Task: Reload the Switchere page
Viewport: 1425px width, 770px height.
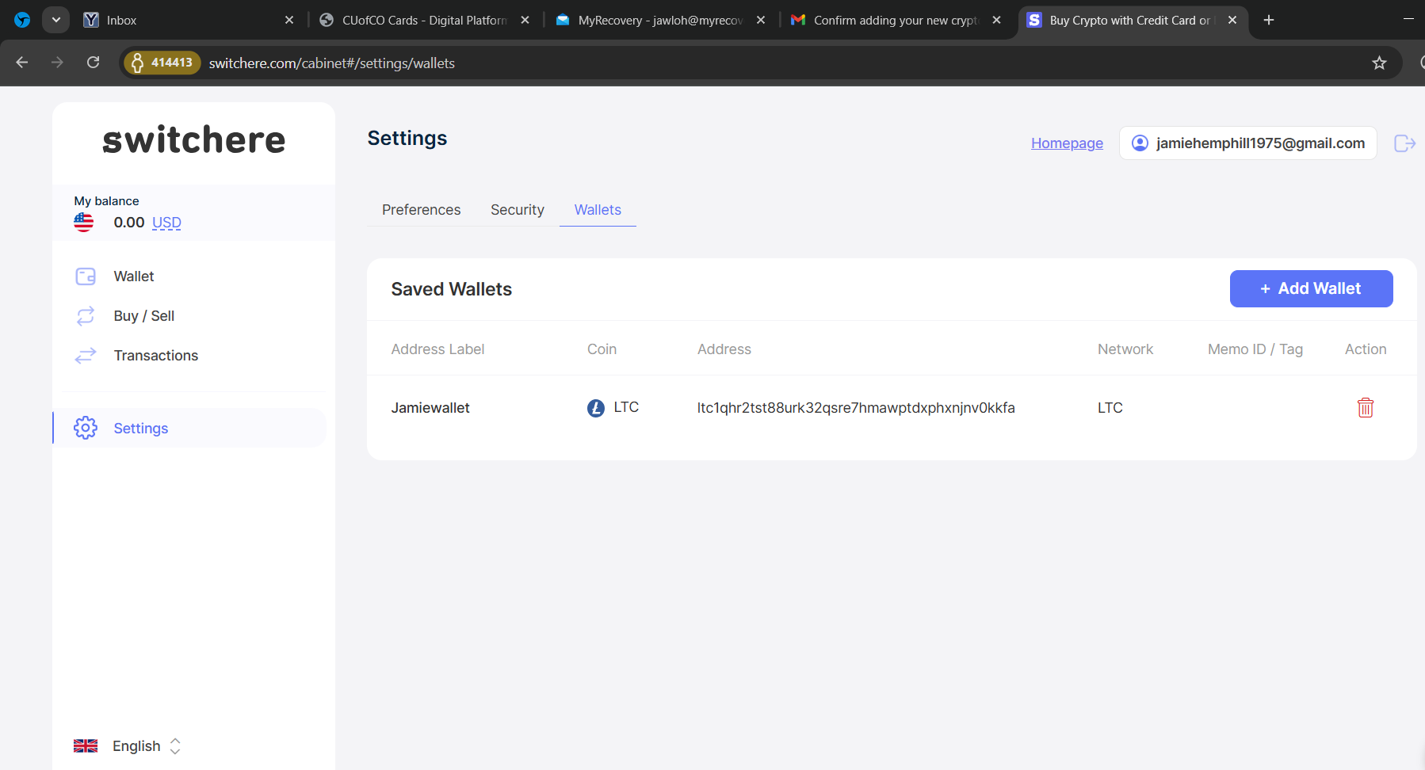Action: (x=94, y=63)
